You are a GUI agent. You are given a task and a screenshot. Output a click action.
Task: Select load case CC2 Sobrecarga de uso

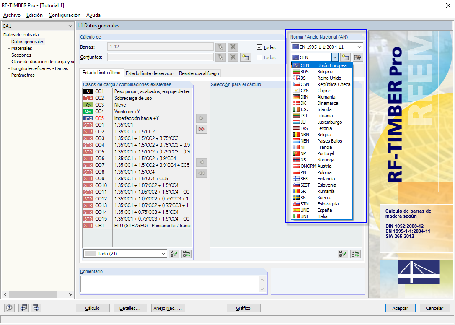(x=137, y=98)
